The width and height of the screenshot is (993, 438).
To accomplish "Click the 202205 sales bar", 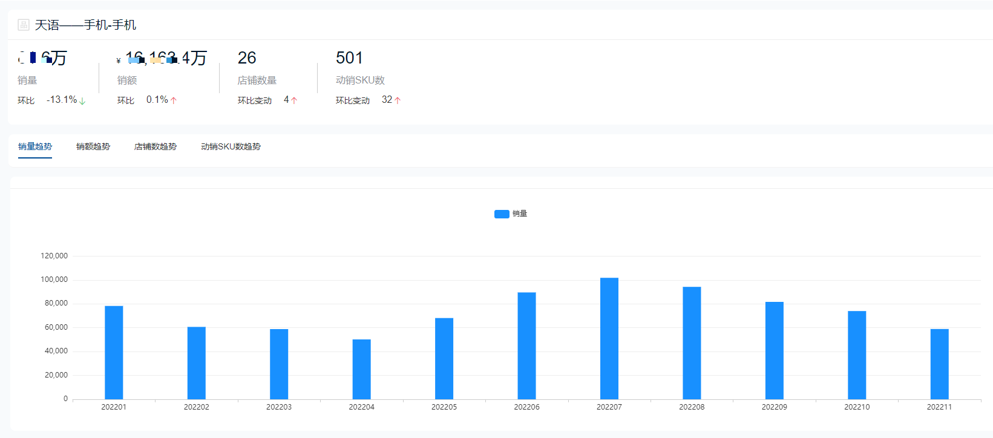I will (444, 359).
